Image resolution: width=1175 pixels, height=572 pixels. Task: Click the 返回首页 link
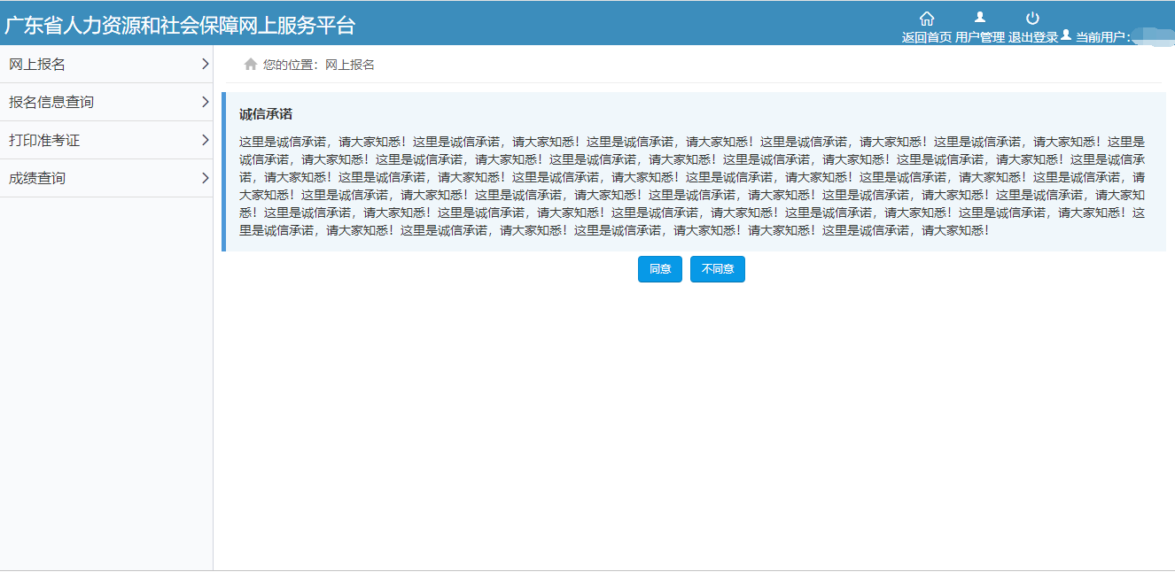pos(927,36)
